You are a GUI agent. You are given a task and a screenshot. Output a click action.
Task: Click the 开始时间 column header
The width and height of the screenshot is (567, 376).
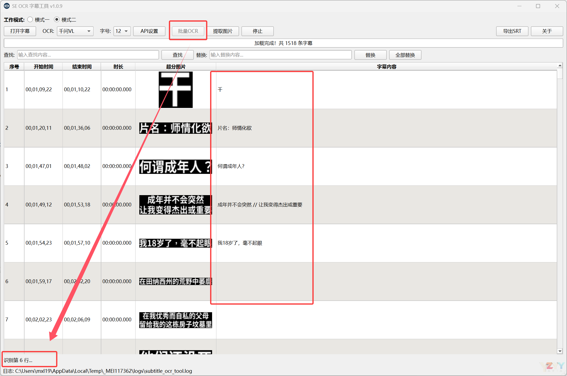click(x=43, y=67)
